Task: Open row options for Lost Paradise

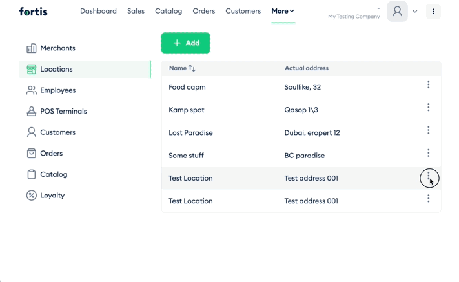Action: (x=428, y=130)
